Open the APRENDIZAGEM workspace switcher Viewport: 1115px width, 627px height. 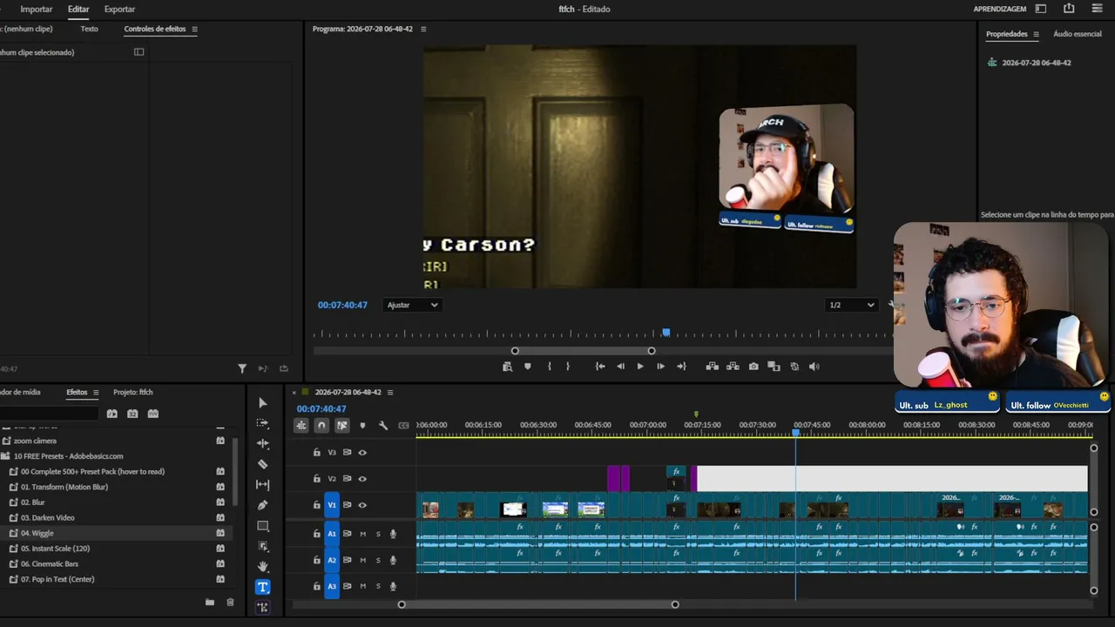pos(1000,9)
